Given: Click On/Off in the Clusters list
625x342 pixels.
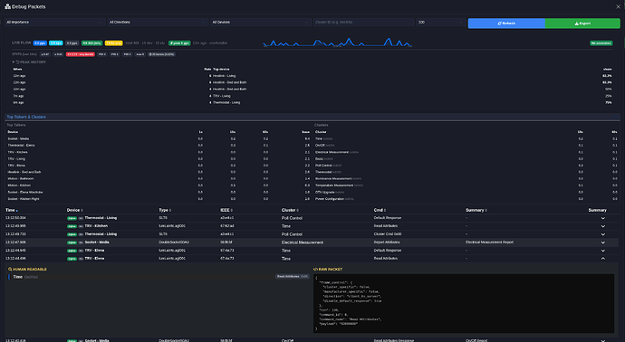Looking at the screenshot, I should [x=320, y=146].
